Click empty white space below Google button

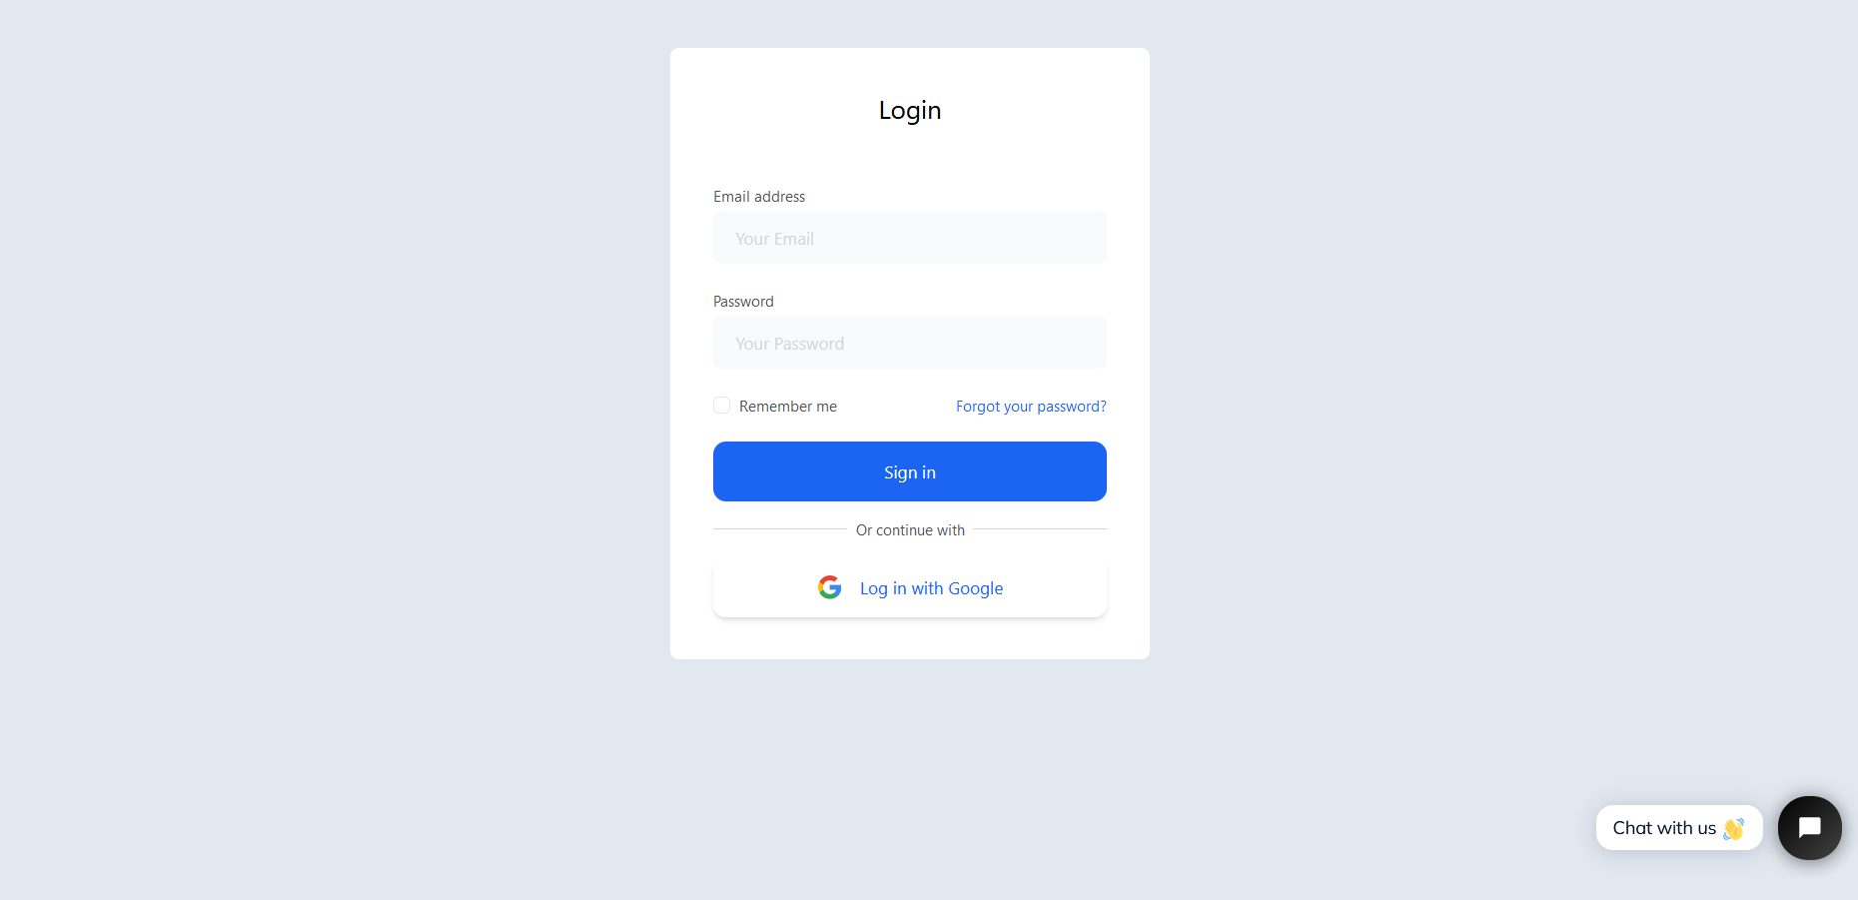coord(909,638)
